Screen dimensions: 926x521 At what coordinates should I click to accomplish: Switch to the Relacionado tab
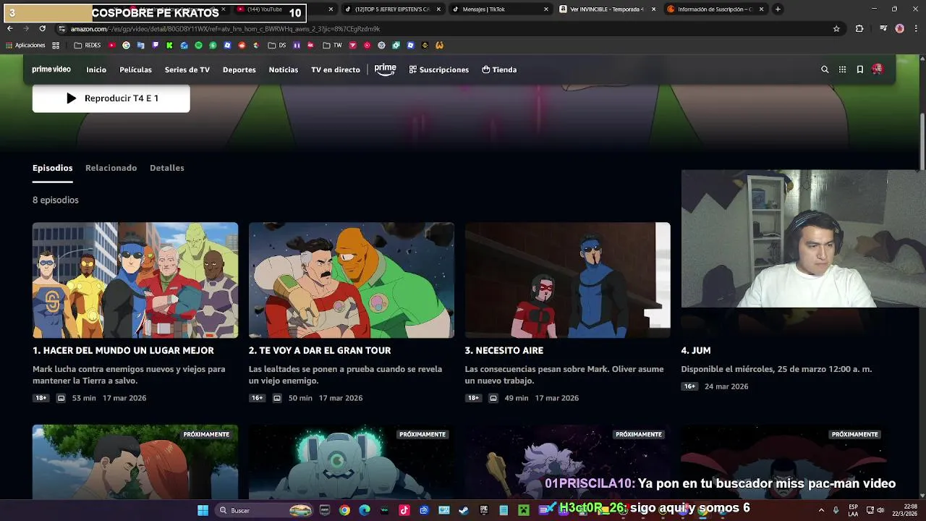[x=111, y=168]
